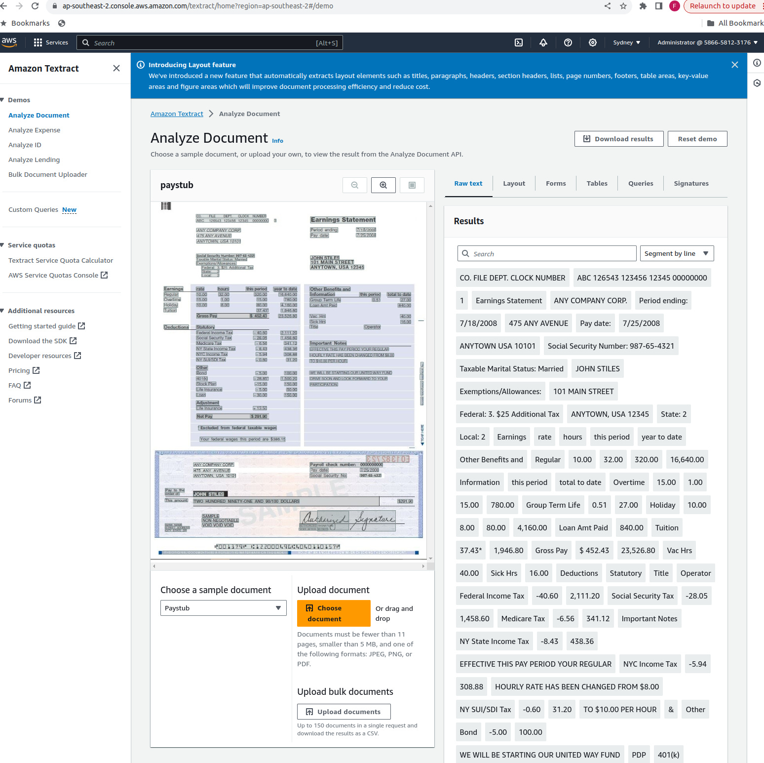Click the Choose document button

point(334,613)
